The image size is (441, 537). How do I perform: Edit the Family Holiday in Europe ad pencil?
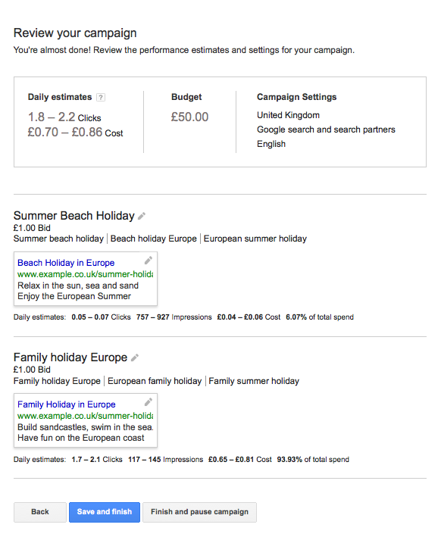149,402
